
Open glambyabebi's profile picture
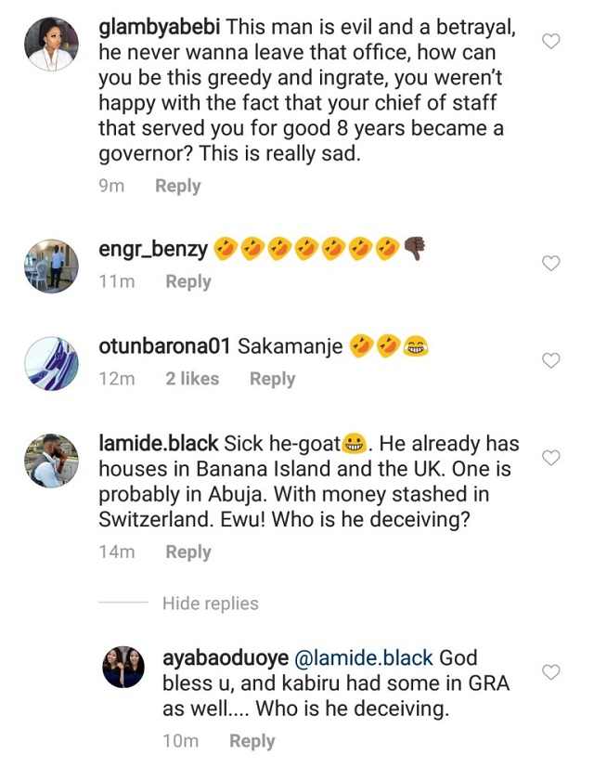pyautogui.click(x=51, y=45)
